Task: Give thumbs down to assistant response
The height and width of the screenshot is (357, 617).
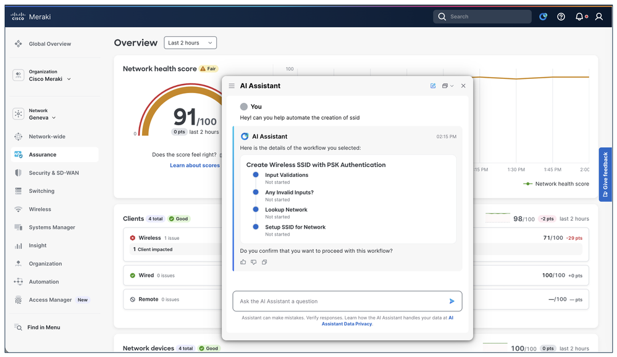Action: (254, 262)
